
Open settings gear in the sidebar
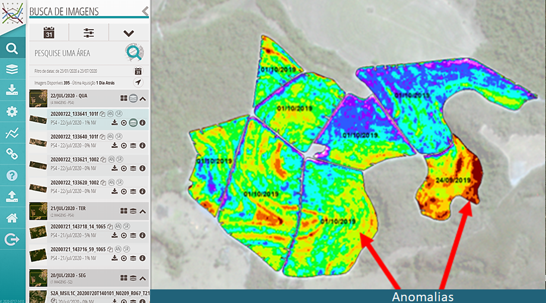pyautogui.click(x=12, y=112)
